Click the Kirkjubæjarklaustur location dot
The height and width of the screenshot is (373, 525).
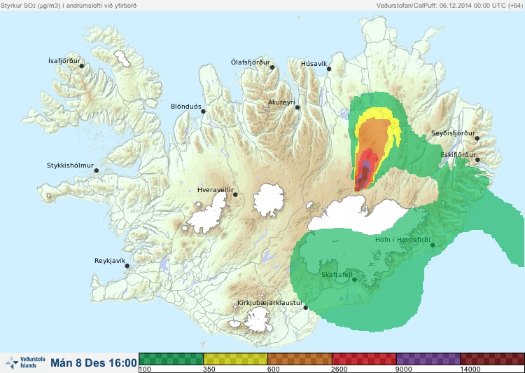[305, 308]
